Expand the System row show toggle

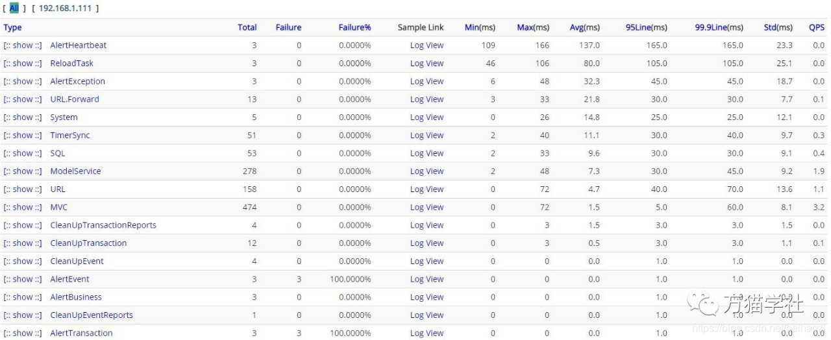(23, 117)
